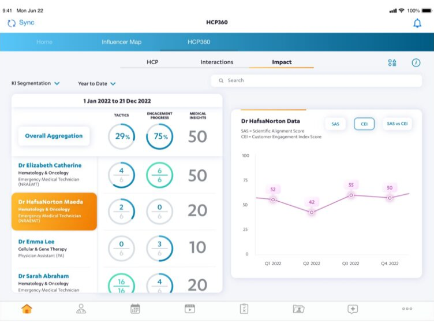The image size is (434, 326).
Task: Open the Year to Date dropdown
Action: coord(97,84)
